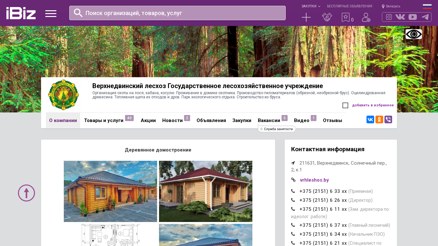
Task: Share via Viber button
Action: point(388,119)
